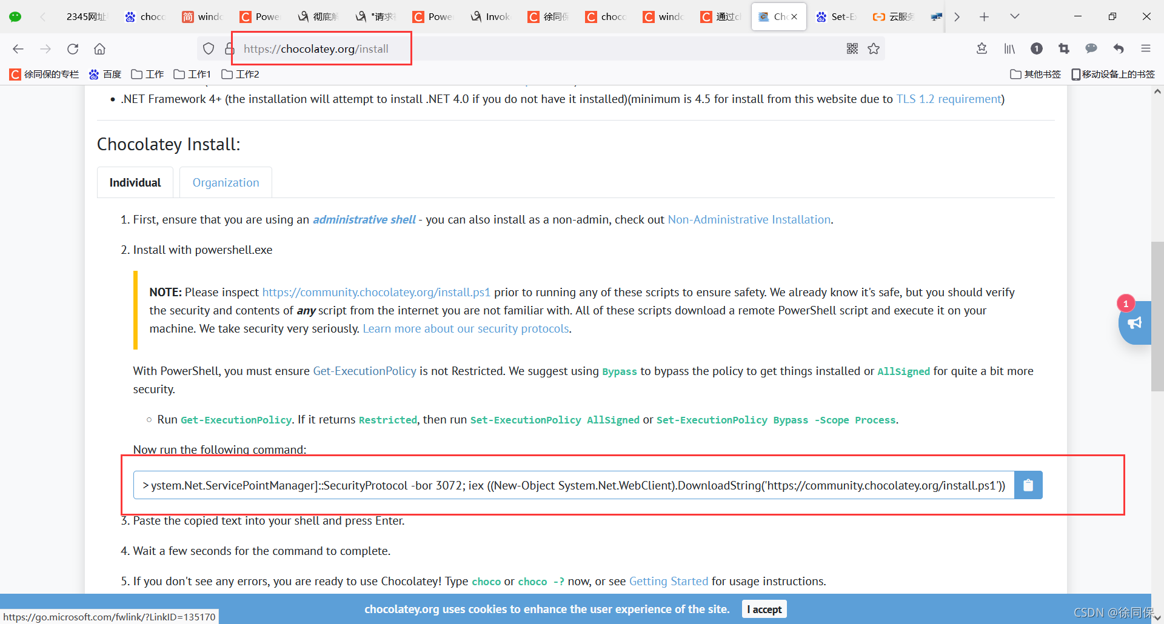
Task: Go back to the previous page
Action: tap(18, 49)
